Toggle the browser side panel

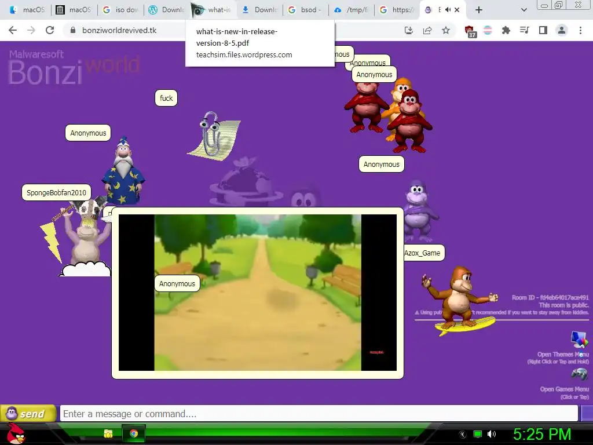(x=543, y=30)
